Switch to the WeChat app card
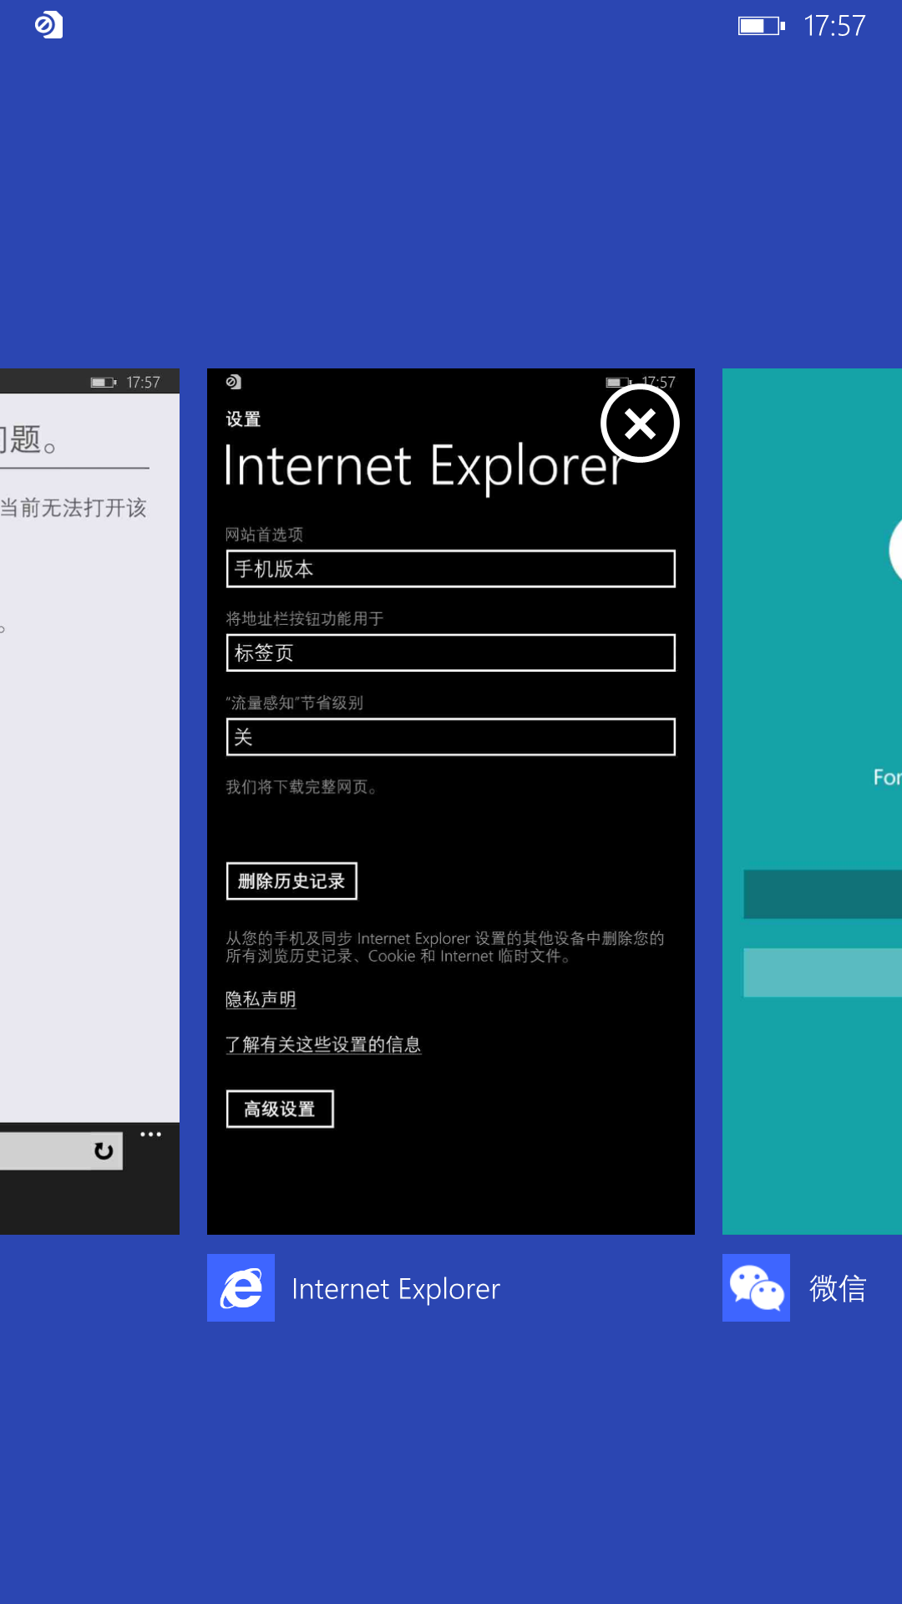 click(812, 801)
